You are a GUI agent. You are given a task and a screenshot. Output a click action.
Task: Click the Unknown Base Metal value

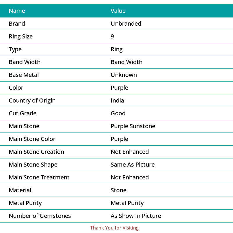click(124, 75)
